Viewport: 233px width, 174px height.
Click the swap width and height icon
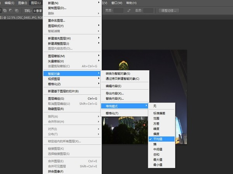130,10
